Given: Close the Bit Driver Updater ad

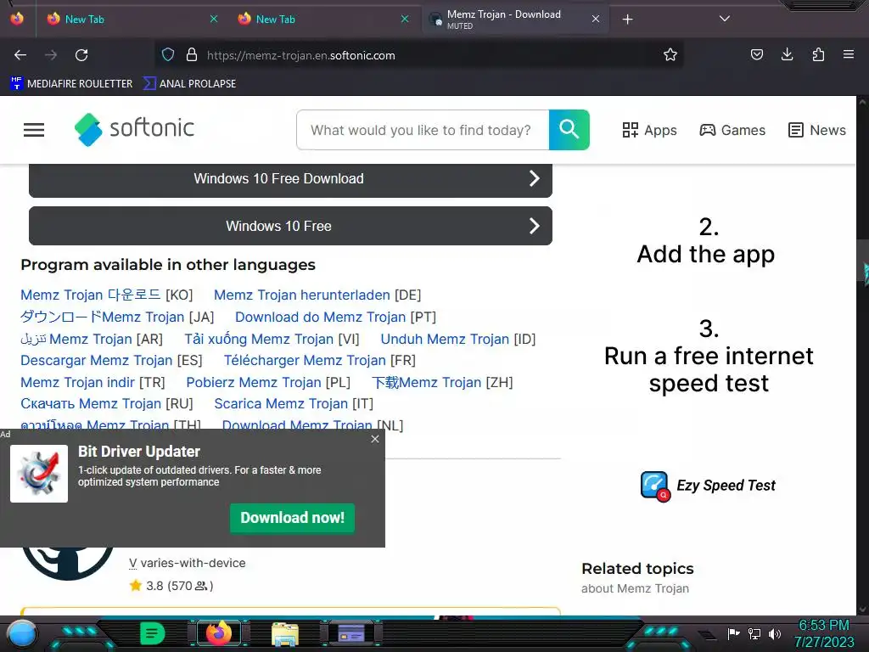Looking at the screenshot, I should pos(375,439).
